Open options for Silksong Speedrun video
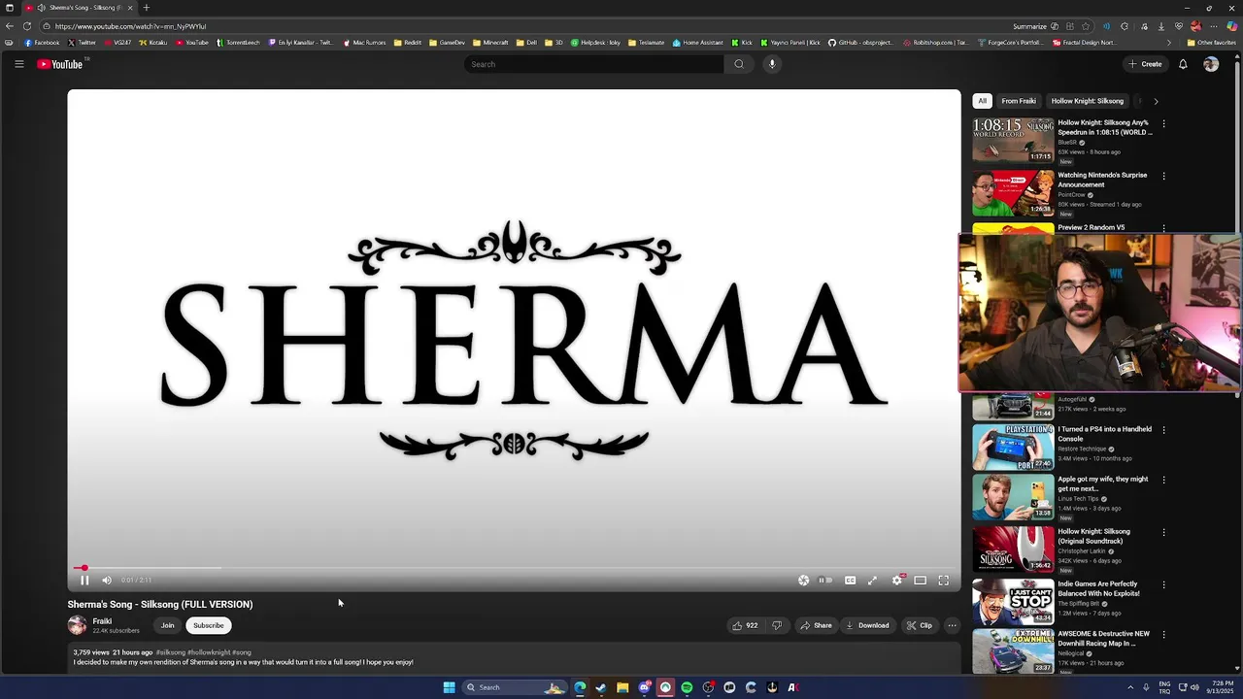Image resolution: width=1243 pixels, height=699 pixels. [1163, 124]
